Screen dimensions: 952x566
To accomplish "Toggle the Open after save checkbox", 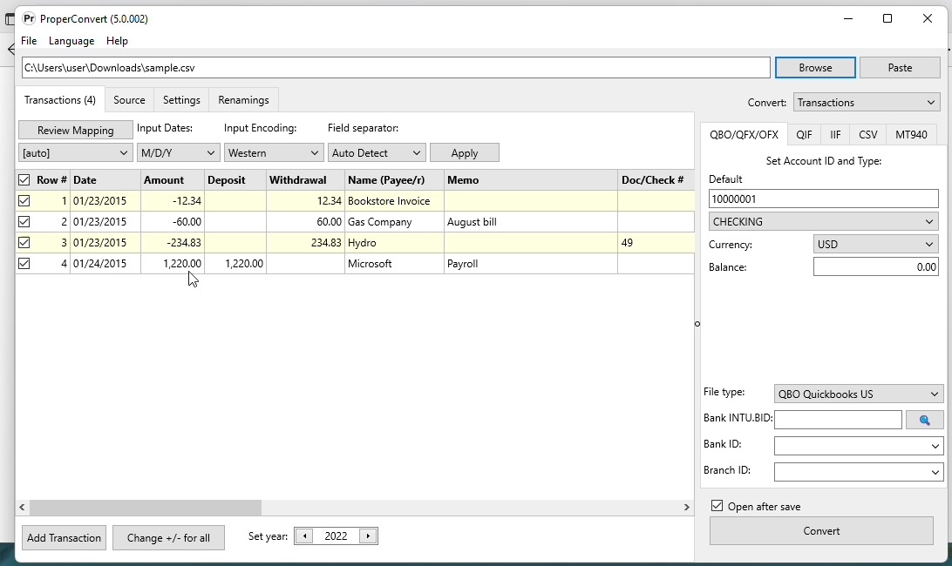I will click(717, 506).
